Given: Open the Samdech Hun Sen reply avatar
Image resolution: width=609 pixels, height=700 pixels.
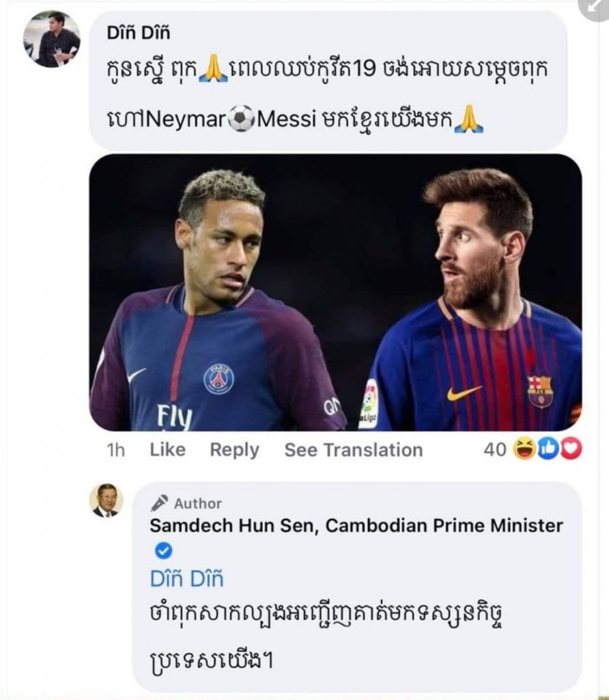Looking at the screenshot, I should (x=107, y=500).
